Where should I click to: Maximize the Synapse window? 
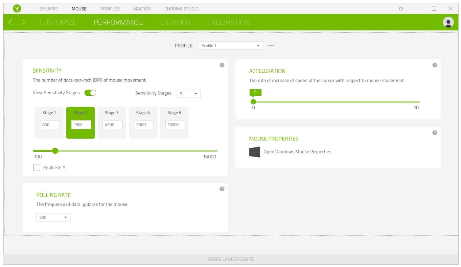[x=434, y=8]
